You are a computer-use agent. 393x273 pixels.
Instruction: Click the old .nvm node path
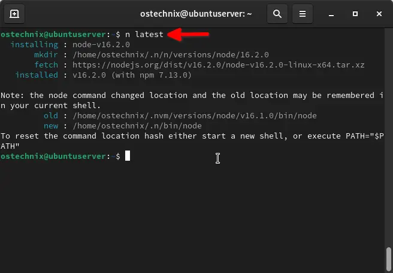tap(195, 115)
